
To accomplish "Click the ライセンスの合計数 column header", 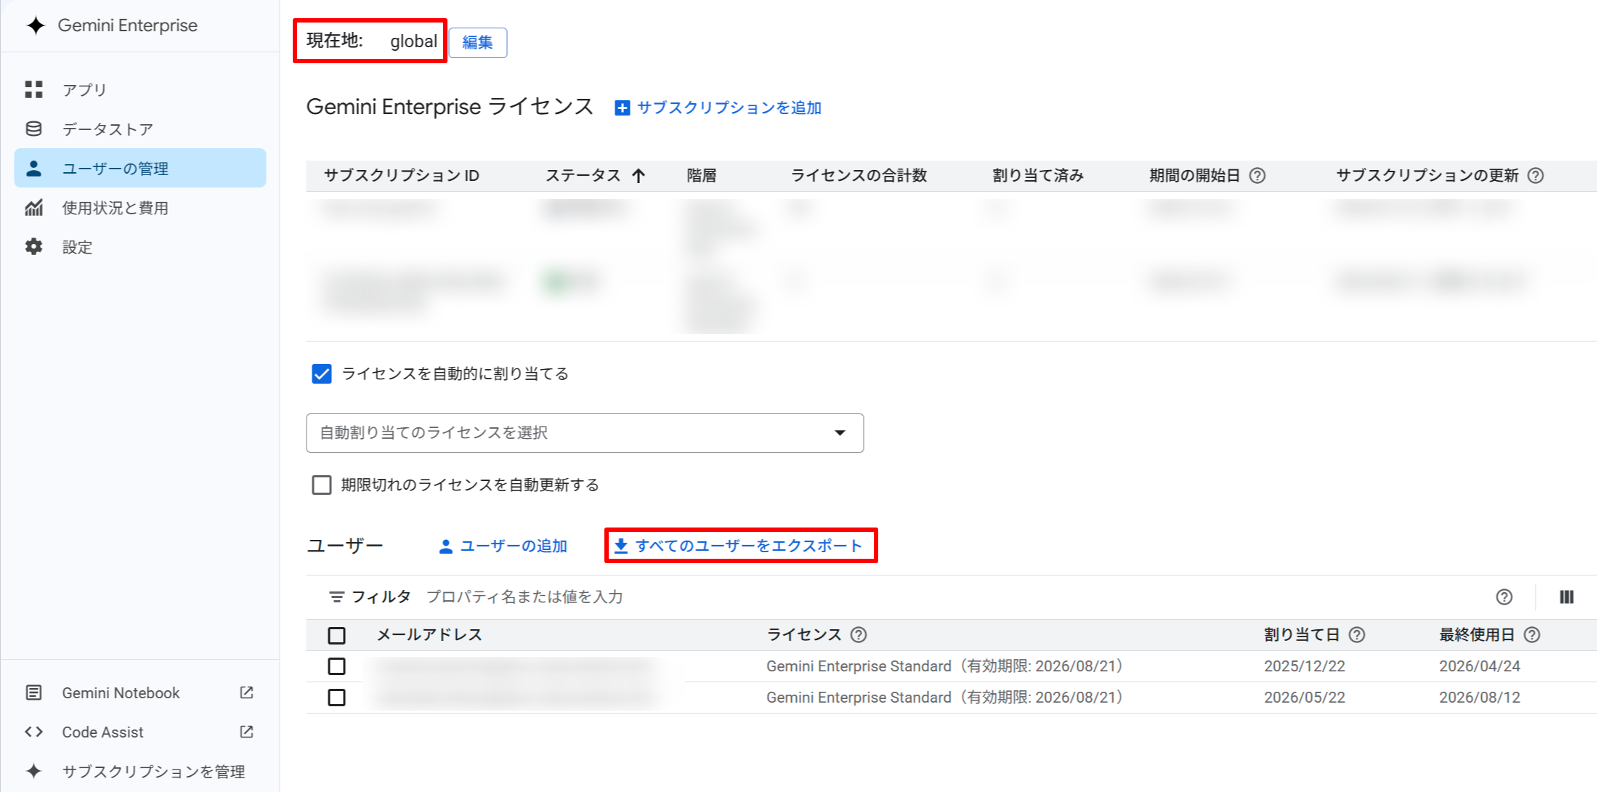I will tap(859, 176).
